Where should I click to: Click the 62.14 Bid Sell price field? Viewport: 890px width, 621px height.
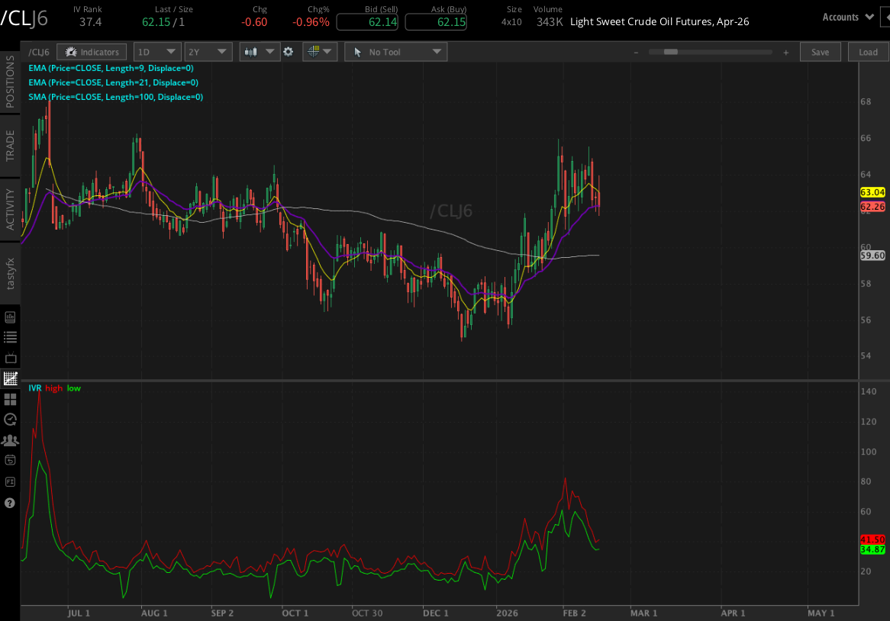[367, 22]
